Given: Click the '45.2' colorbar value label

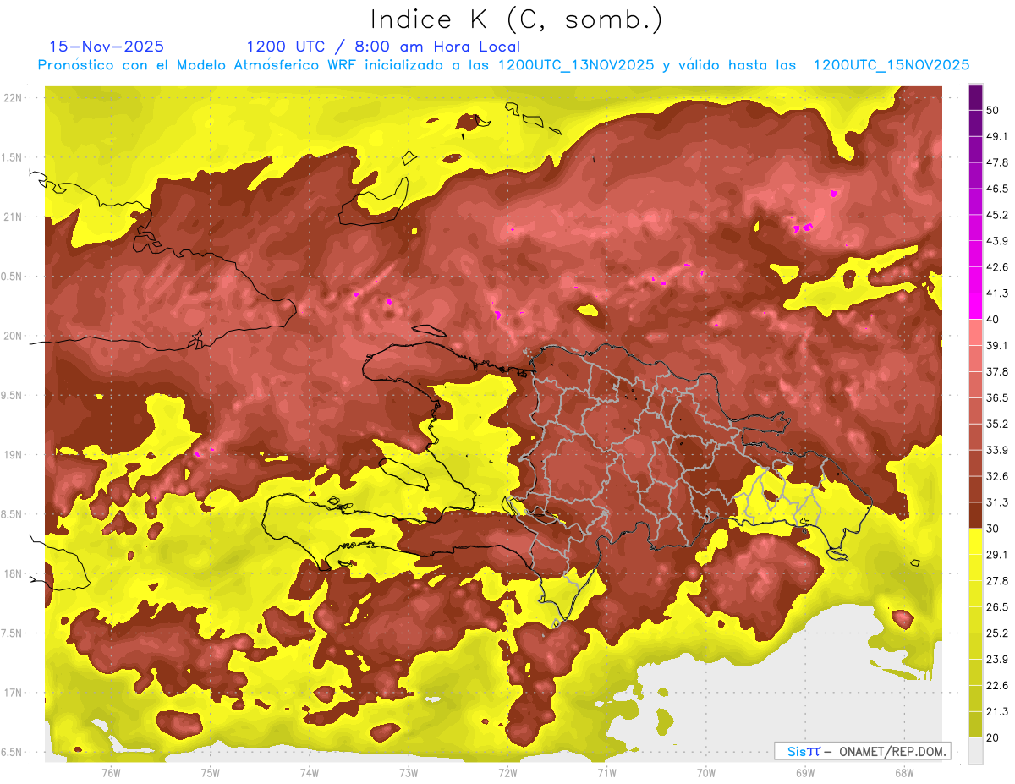Looking at the screenshot, I should point(997,215).
